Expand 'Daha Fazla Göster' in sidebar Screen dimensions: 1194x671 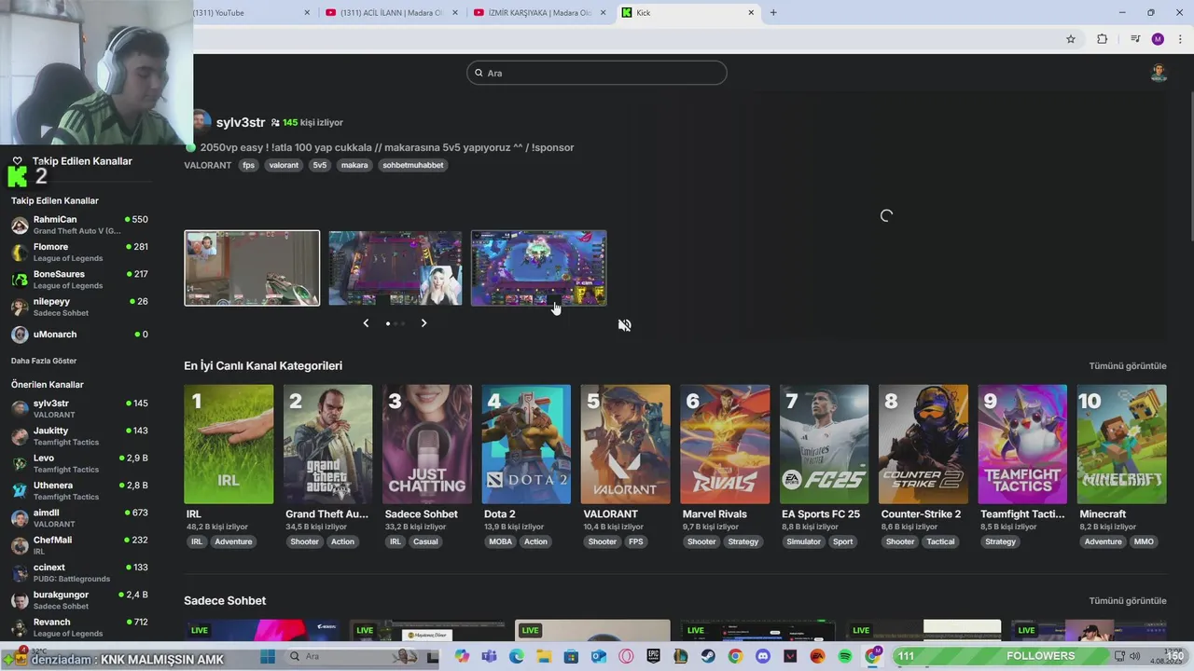point(44,361)
